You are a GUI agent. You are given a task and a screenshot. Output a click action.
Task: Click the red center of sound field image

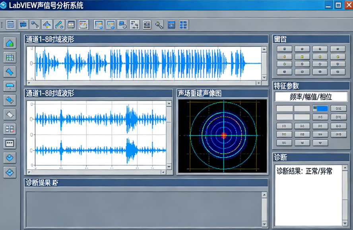click(x=223, y=135)
